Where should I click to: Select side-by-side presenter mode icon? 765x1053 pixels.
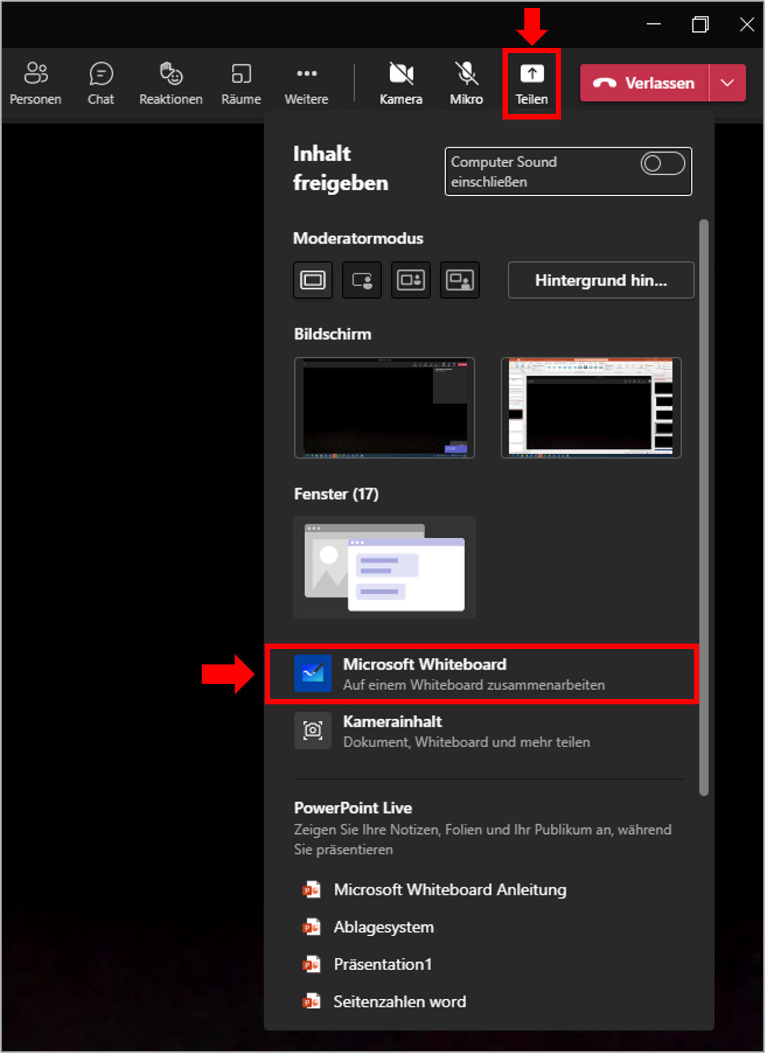point(411,280)
